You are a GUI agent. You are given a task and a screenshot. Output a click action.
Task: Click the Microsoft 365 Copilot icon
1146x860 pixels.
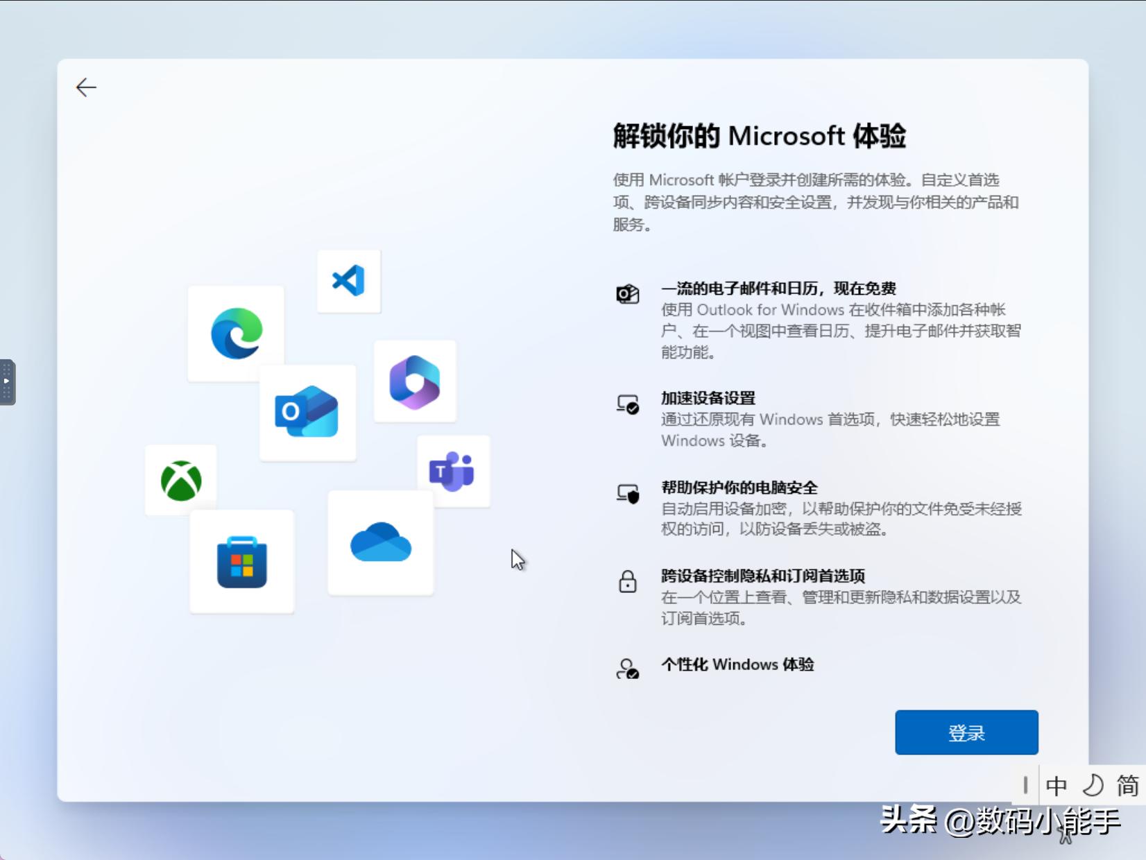click(414, 381)
